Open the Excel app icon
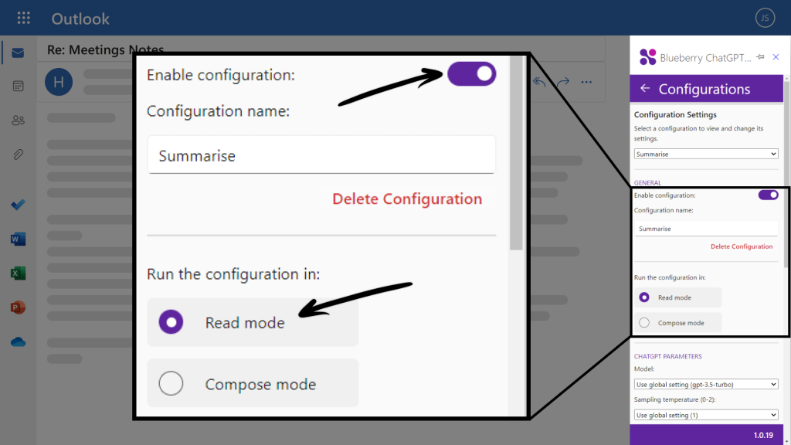 point(18,273)
